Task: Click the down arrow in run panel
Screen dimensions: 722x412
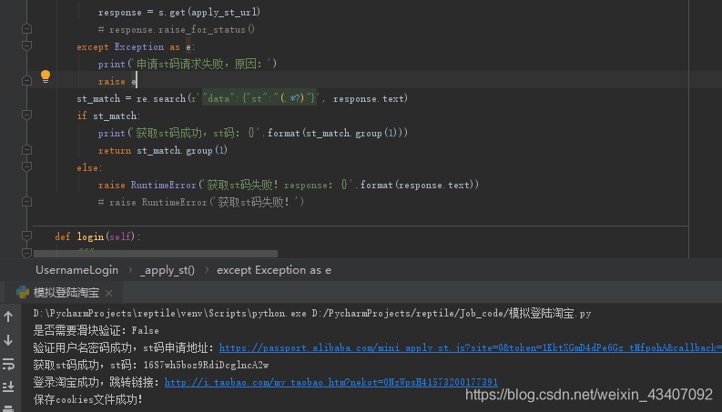Action: [x=9, y=340]
